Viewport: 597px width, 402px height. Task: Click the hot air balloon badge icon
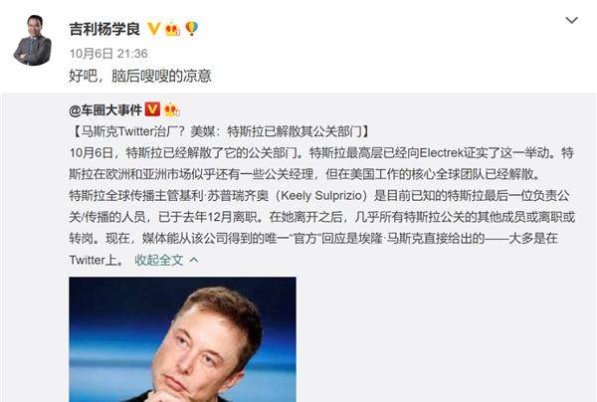191,29
